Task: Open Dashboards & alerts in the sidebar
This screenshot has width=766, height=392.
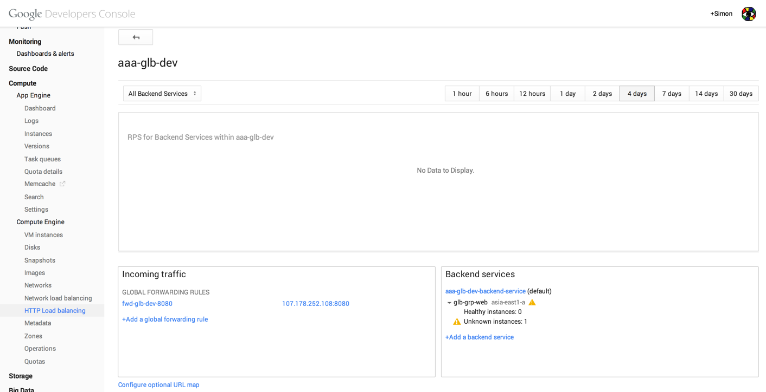Action: pyautogui.click(x=46, y=54)
